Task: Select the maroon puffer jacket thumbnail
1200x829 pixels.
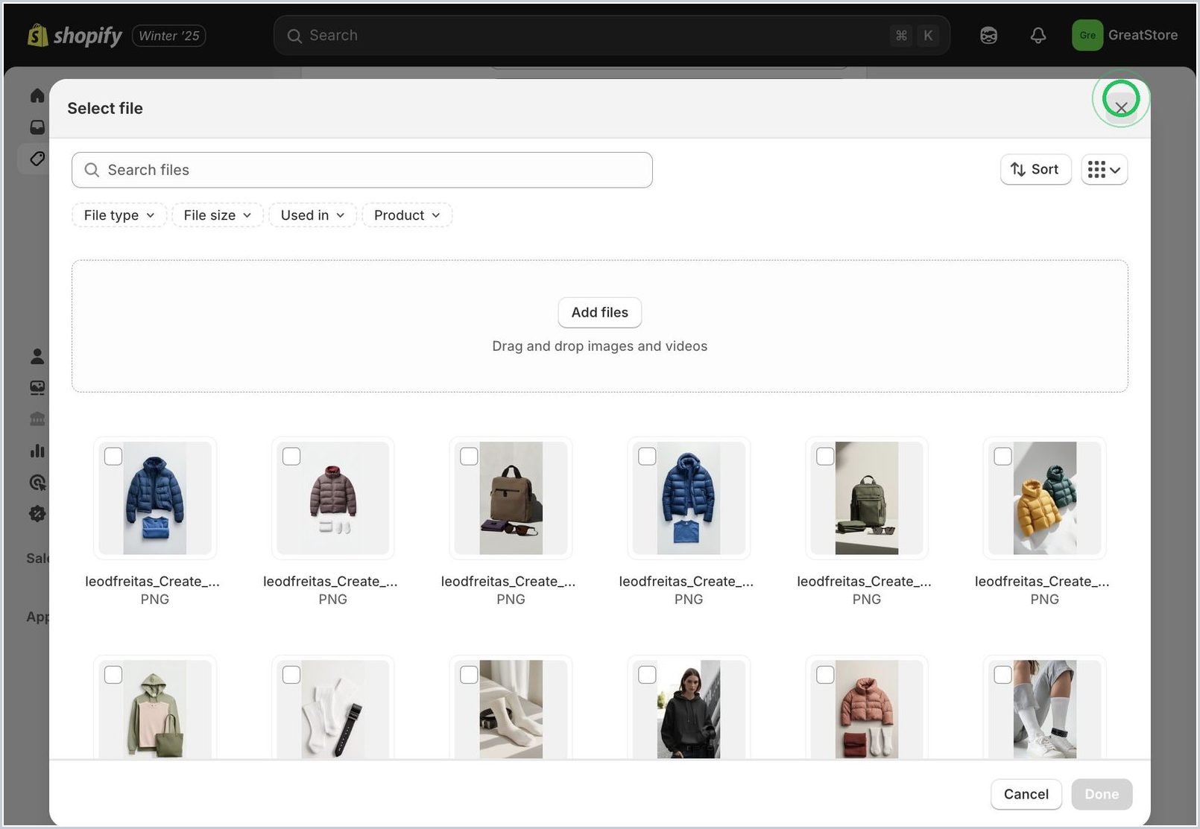Action: point(333,498)
